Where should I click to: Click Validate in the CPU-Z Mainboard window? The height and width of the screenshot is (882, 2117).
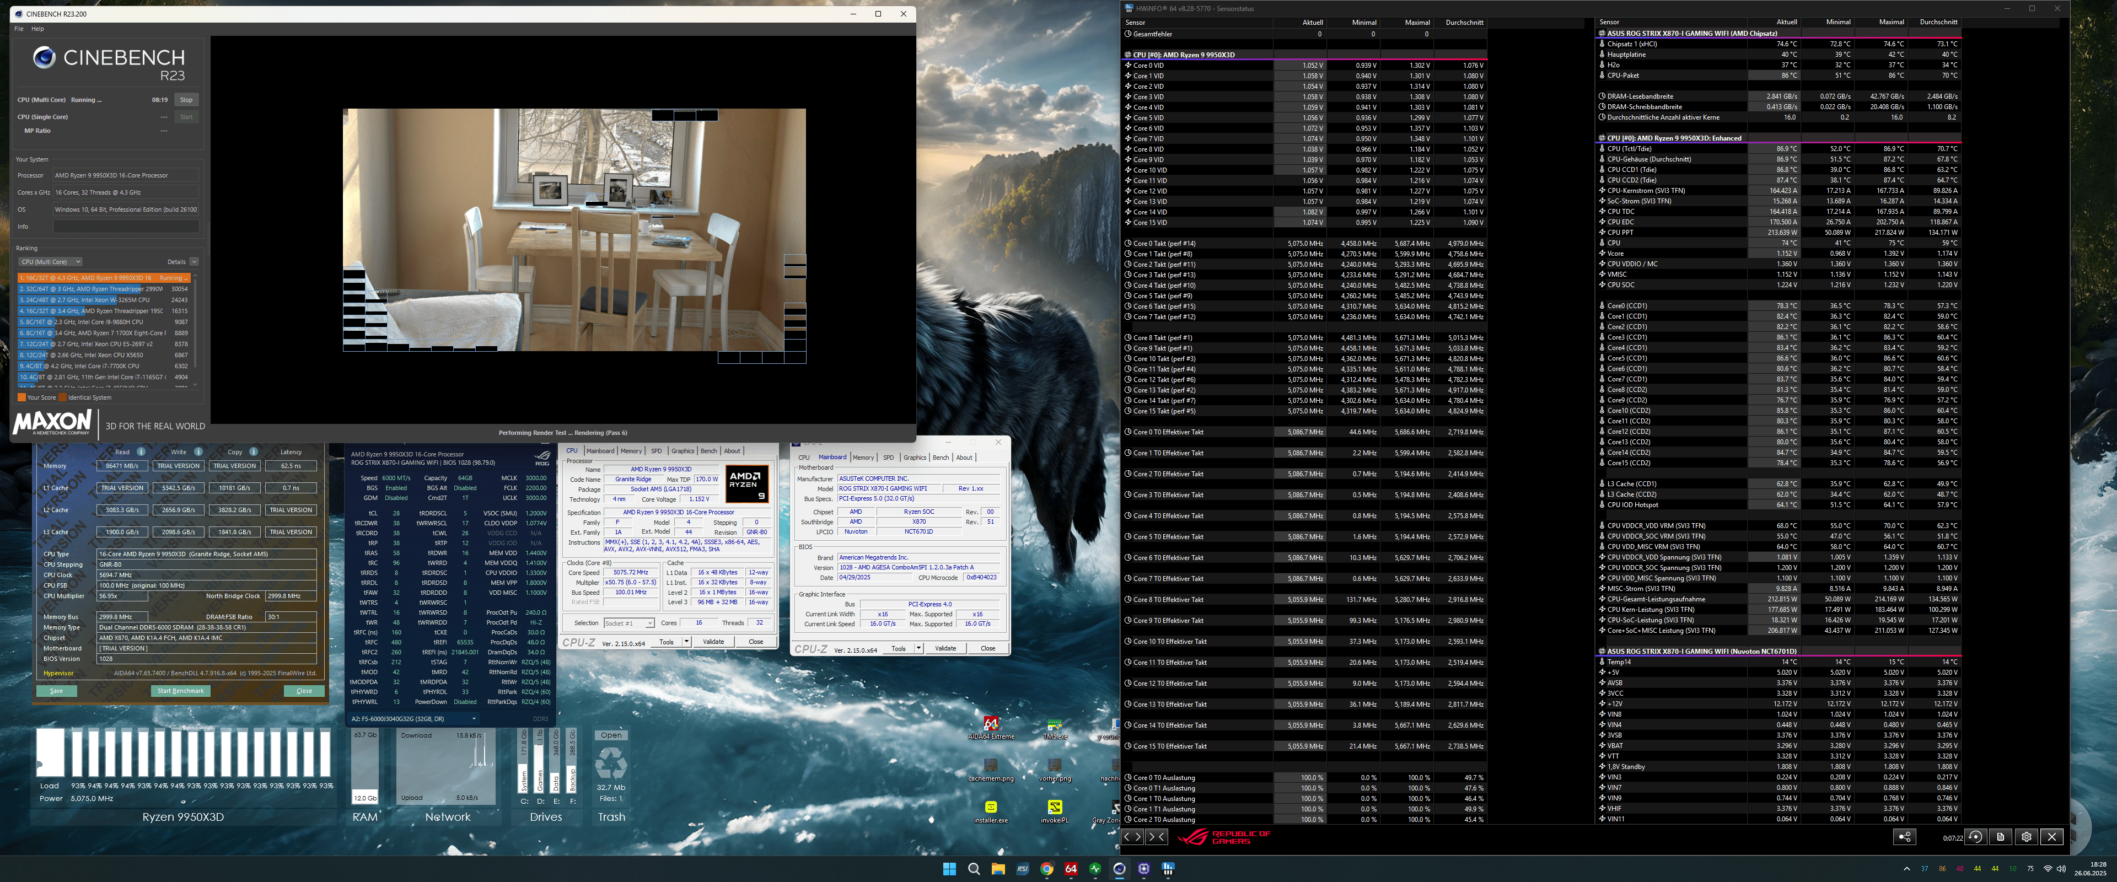[x=945, y=649]
